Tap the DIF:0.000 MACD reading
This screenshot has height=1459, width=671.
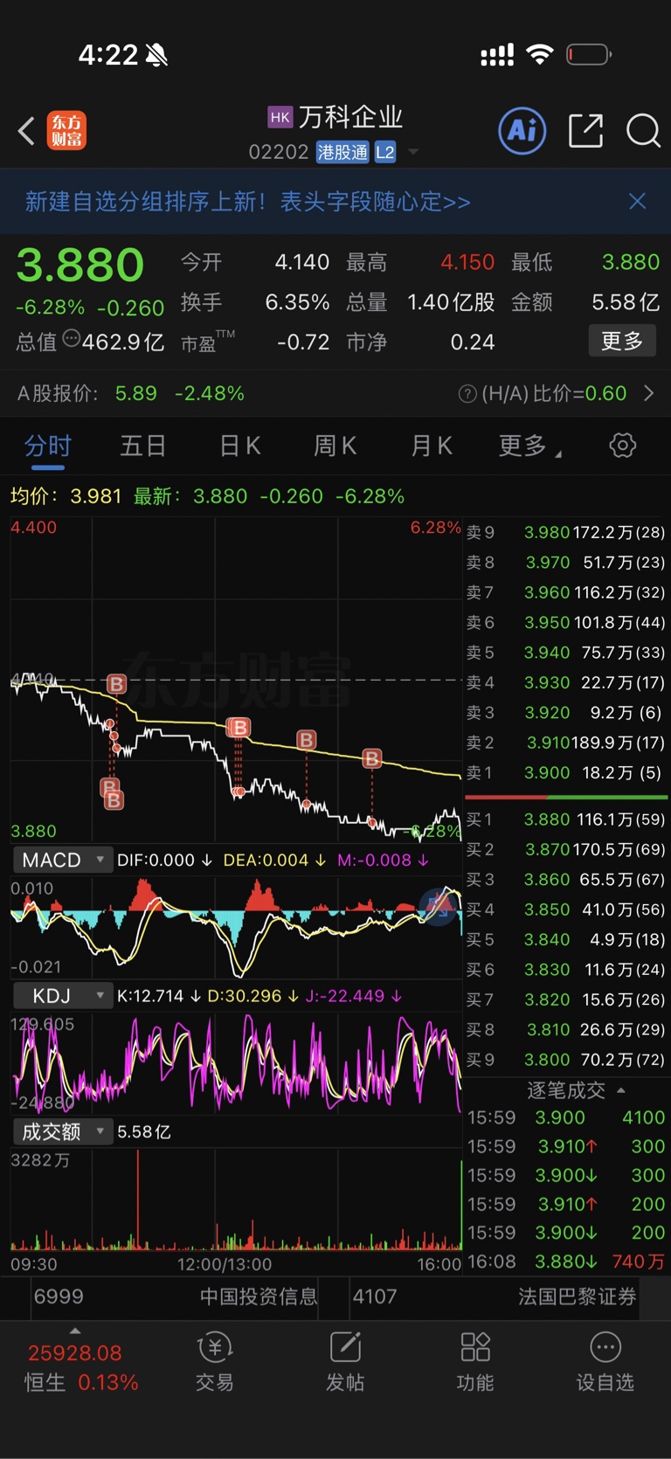coord(164,860)
